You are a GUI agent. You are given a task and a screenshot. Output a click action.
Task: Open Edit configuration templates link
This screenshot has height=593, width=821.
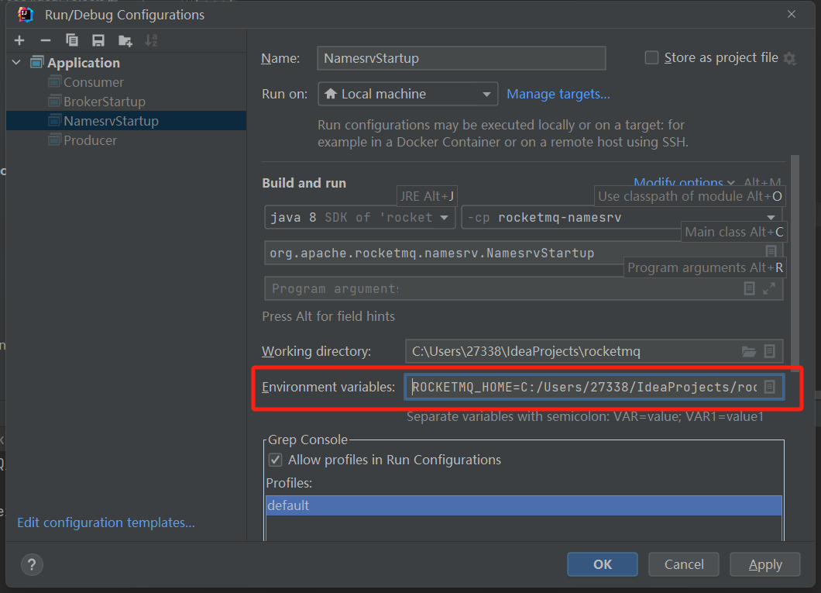pos(106,522)
